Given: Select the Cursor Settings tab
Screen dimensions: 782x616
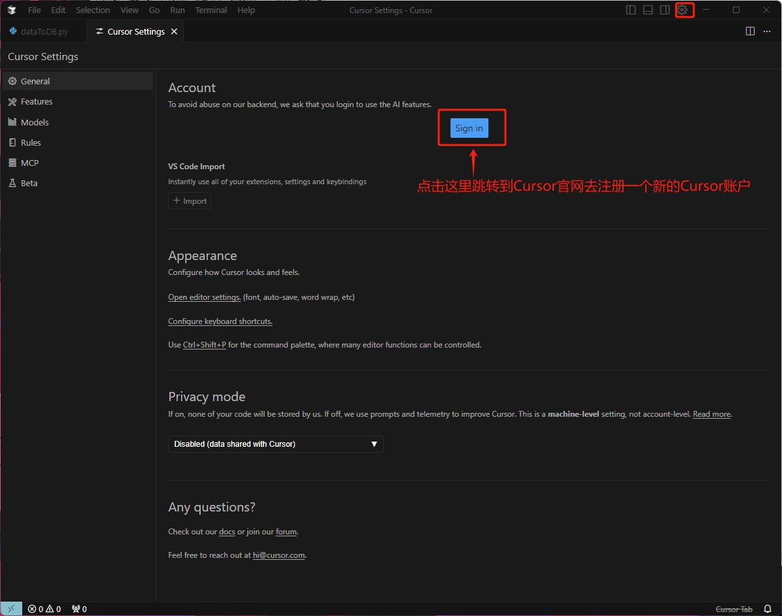Looking at the screenshot, I should tap(135, 31).
